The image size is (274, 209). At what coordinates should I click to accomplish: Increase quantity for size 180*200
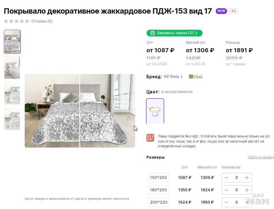pos(247,190)
